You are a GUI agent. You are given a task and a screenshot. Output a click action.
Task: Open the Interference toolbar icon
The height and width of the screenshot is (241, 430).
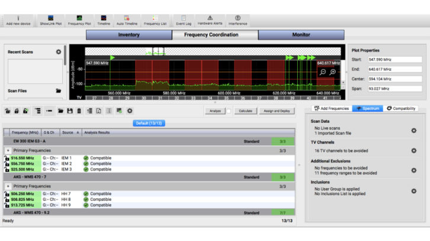click(x=238, y=20)
